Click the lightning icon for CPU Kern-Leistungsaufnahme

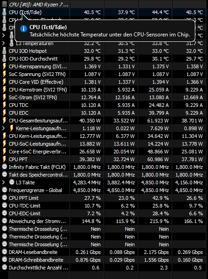click(4, 136)
